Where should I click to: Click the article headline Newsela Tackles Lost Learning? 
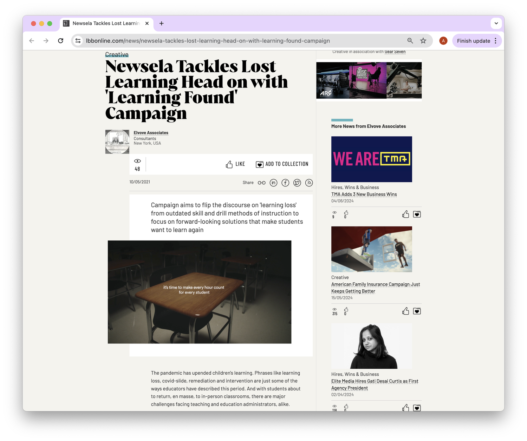tap(196, 90)
